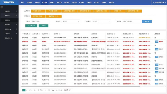Viewport: 167px width, 94px height.
Task: Click the table horizontal scrollbar
Action: pyautogui.click(x=81, y=87)
